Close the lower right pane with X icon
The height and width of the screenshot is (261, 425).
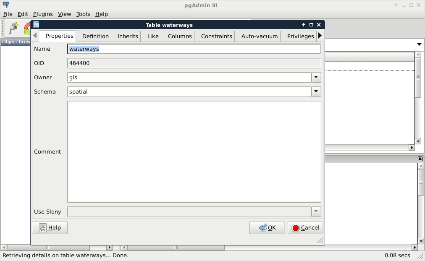(420, 159)
